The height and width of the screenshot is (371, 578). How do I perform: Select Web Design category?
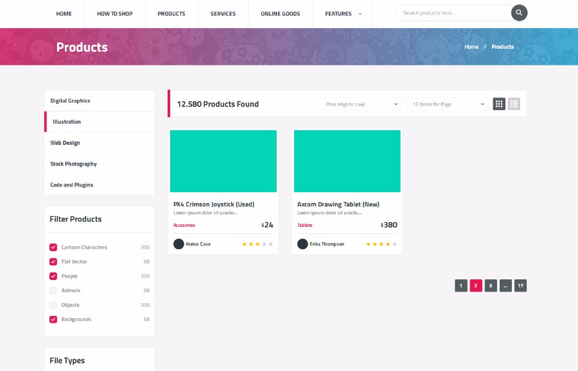click(100, 143)
